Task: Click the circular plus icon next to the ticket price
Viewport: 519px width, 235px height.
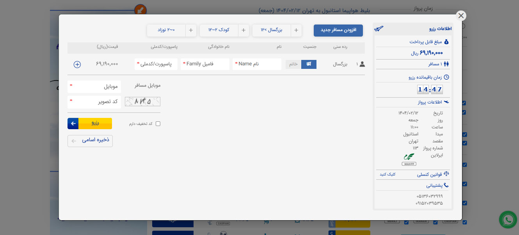Action: pyautogui.click(x=77, y=64)
